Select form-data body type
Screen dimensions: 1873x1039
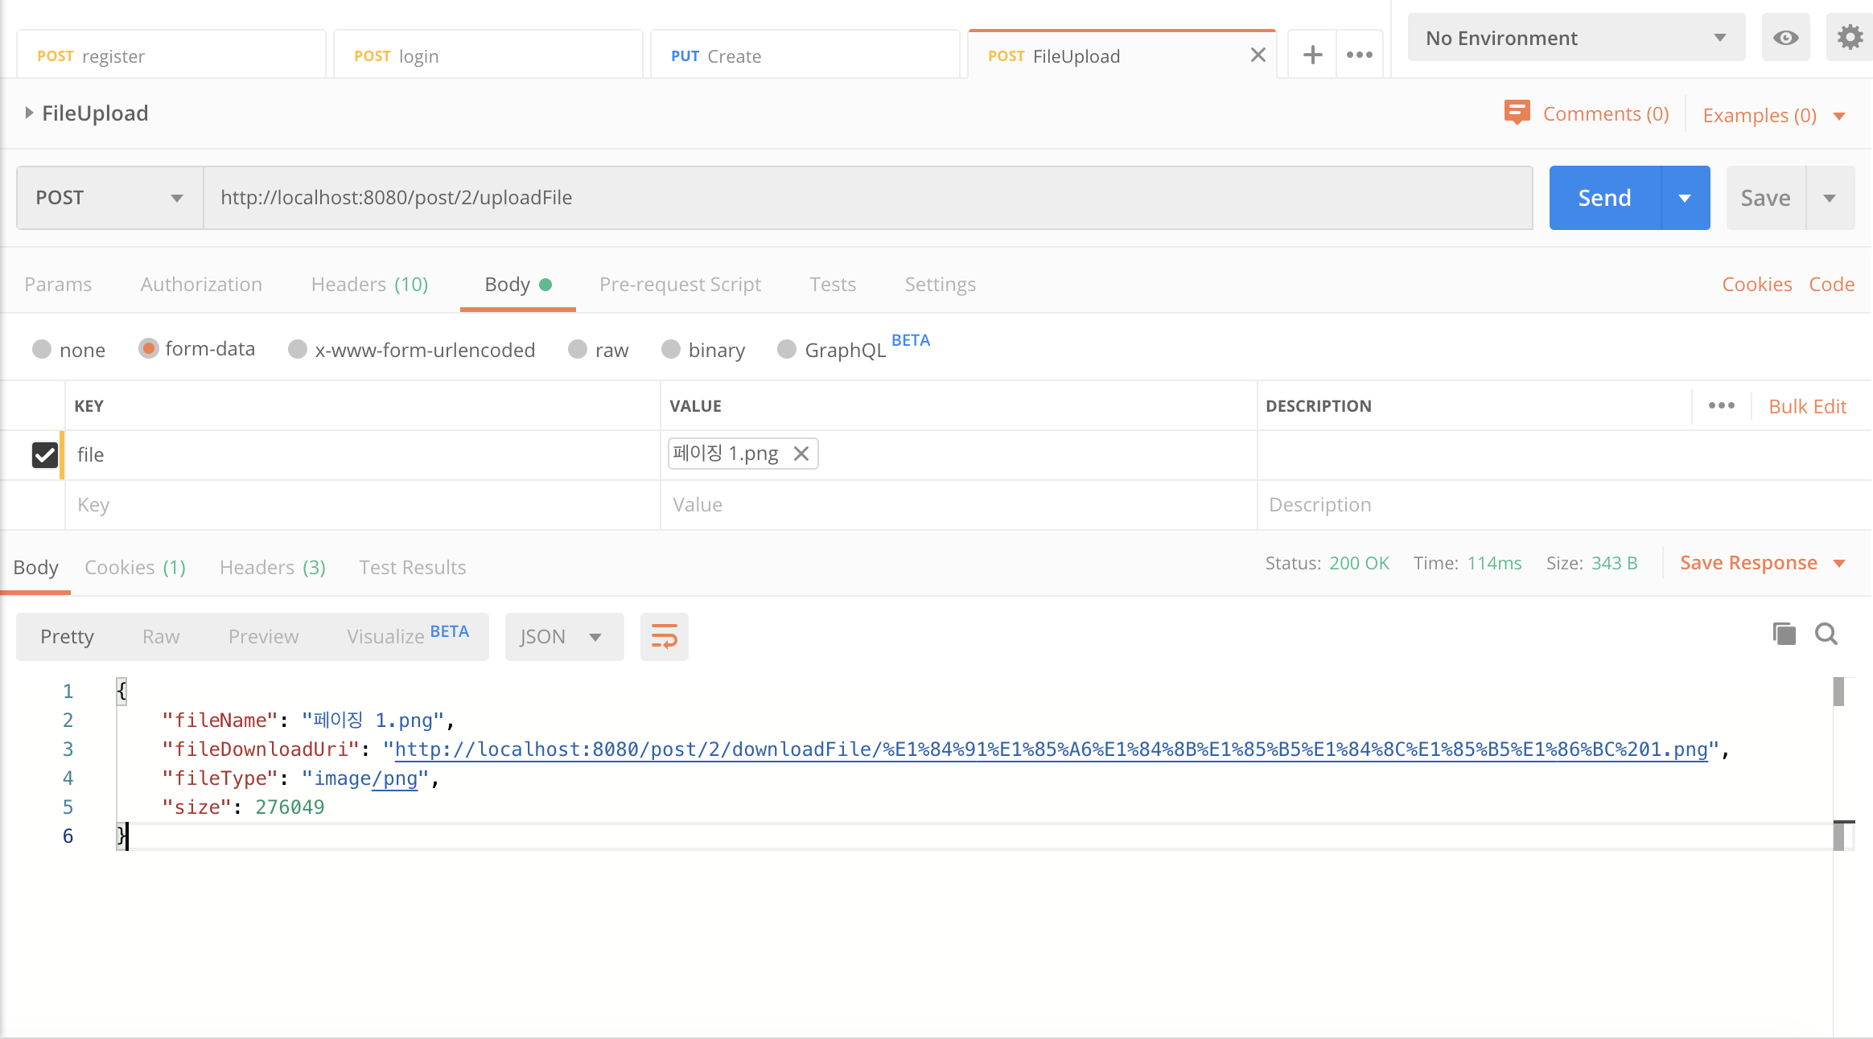click(148, 348)
